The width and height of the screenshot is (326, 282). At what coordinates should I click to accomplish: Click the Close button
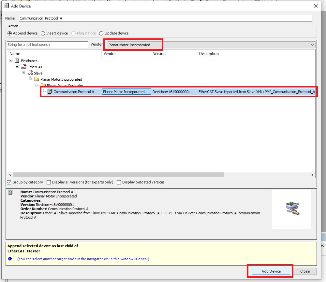(x=305, y=271)
